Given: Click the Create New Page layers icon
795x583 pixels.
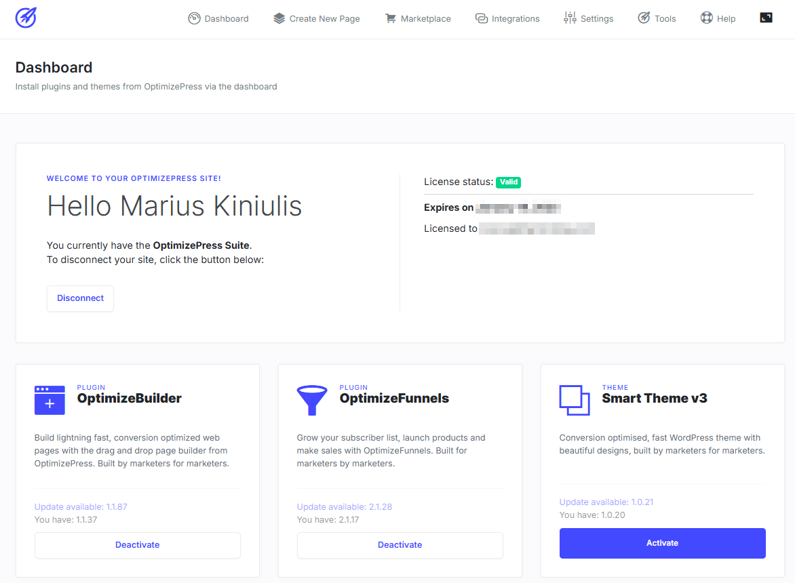Looking at the screenshot, I should click(279, 18).
